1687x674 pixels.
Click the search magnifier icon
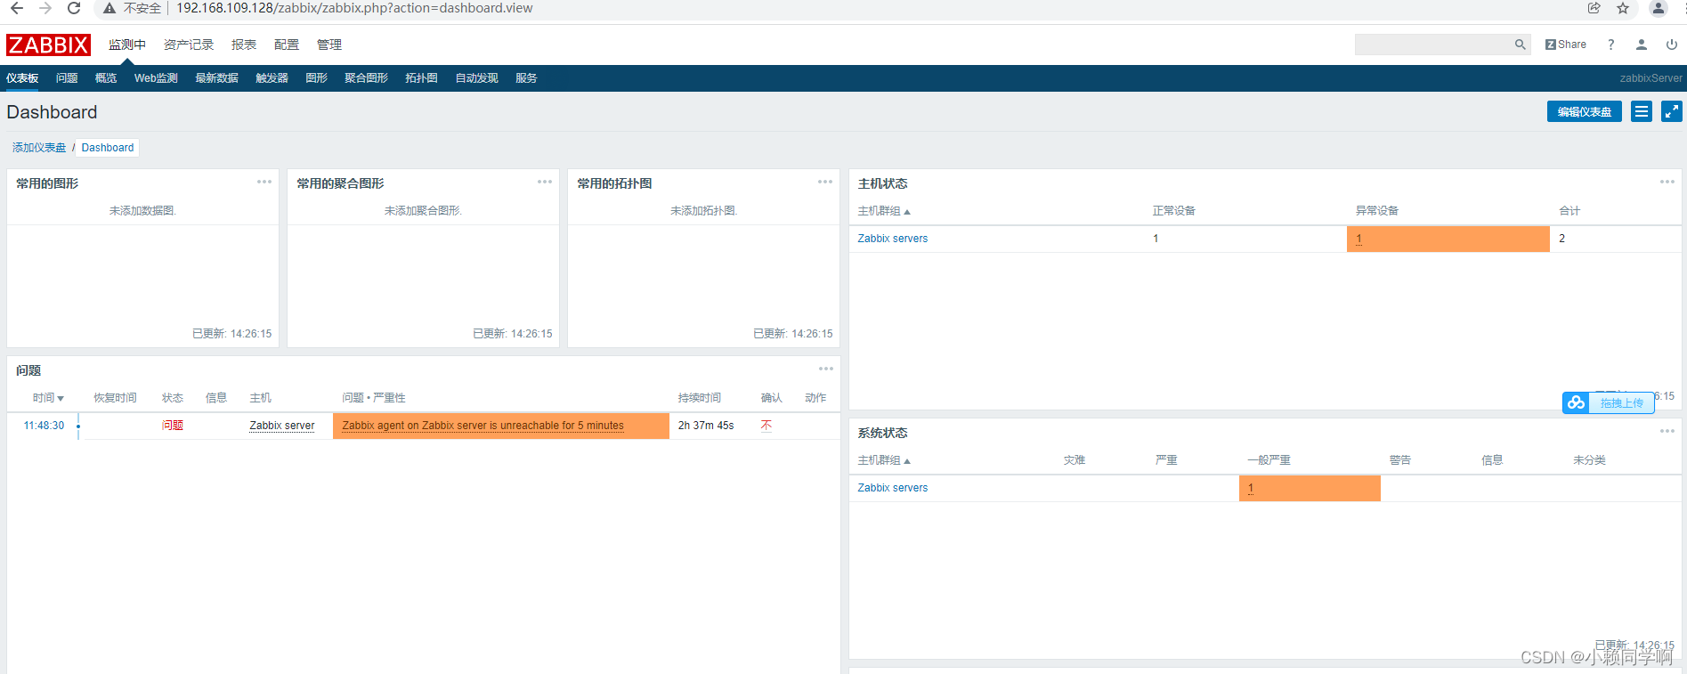point(1520,45)
